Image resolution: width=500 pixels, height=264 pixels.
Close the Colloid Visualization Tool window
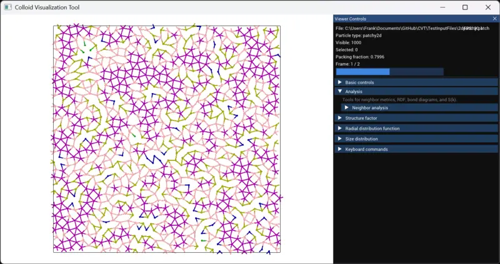click(x=487, y=7)
